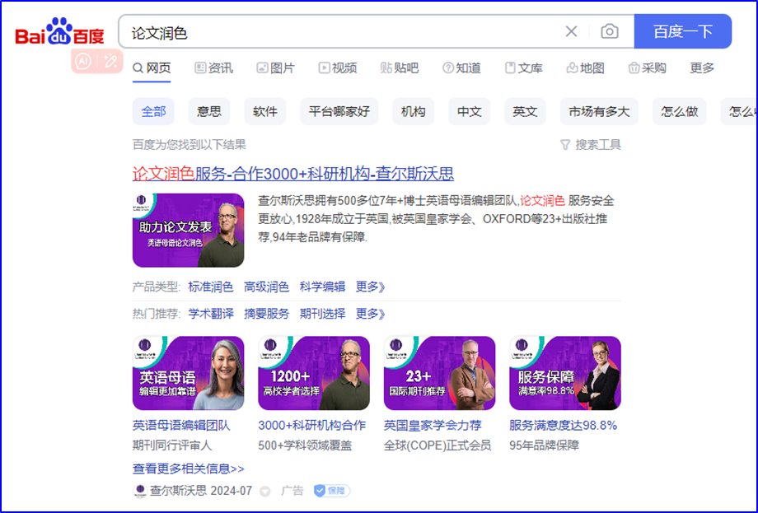
Task: Expand 更多 in 热门推荐 row
Action: point(371,314)
